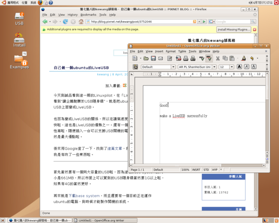Follow 這篇文章 link in blog post

[x=114, y=149]
